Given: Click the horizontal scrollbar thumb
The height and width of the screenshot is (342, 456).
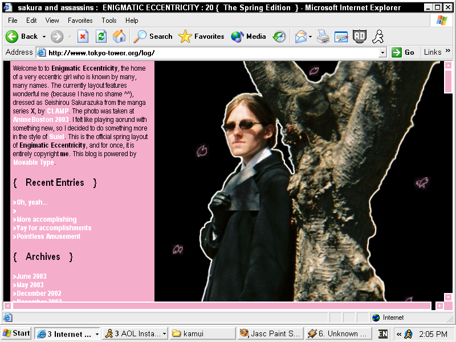Looking at the screenshot, I should 222,306.
